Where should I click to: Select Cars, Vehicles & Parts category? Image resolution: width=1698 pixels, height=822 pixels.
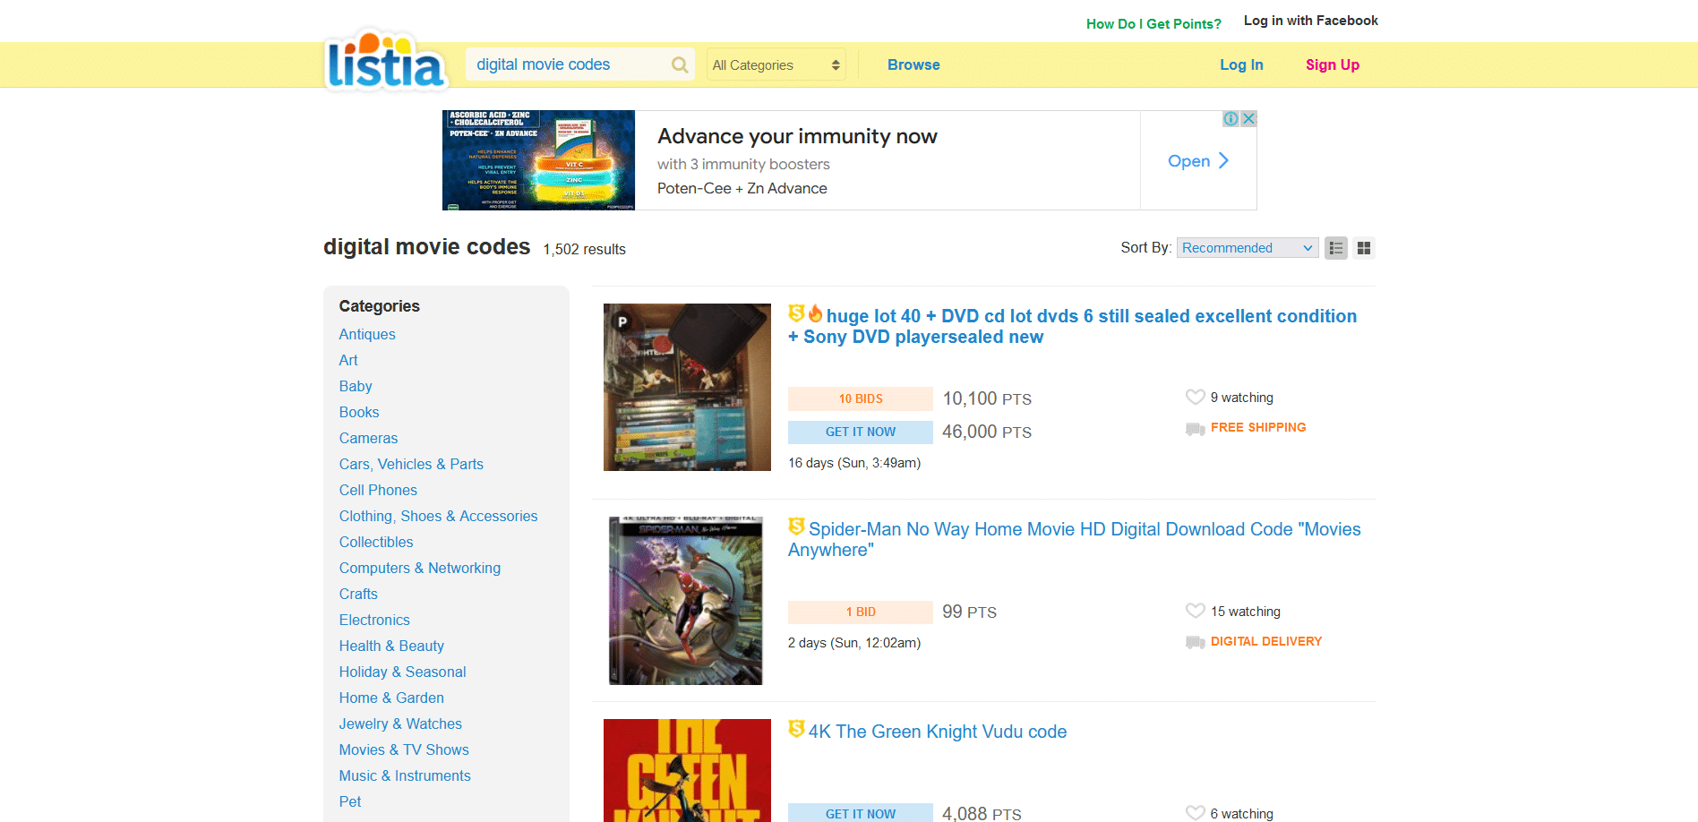411,464
